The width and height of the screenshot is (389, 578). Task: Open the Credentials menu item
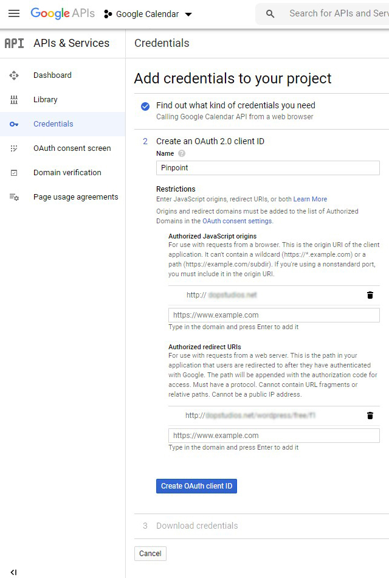tap(53, 124)
